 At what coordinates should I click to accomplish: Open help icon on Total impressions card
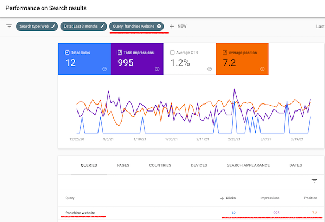coord(157,69)
